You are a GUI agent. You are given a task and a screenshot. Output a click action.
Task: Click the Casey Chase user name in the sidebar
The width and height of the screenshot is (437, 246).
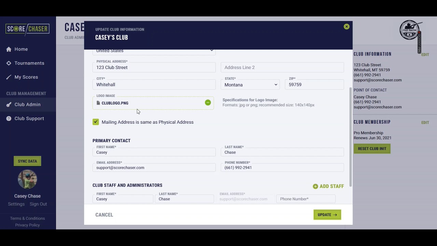tap(27, 196)
